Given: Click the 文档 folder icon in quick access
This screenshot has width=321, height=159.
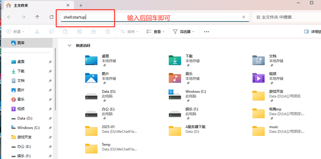Looking at the screenshot, I should tap(258, 60).
